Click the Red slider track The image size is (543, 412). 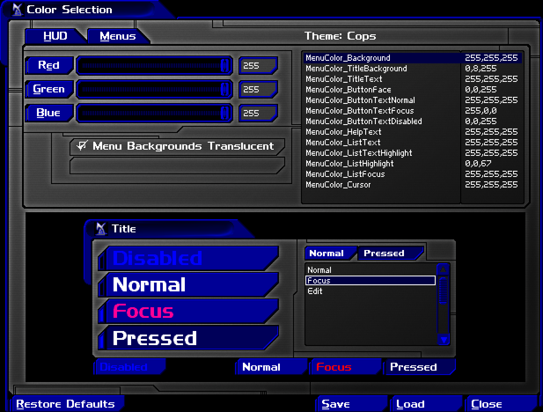tap(154, 66)
